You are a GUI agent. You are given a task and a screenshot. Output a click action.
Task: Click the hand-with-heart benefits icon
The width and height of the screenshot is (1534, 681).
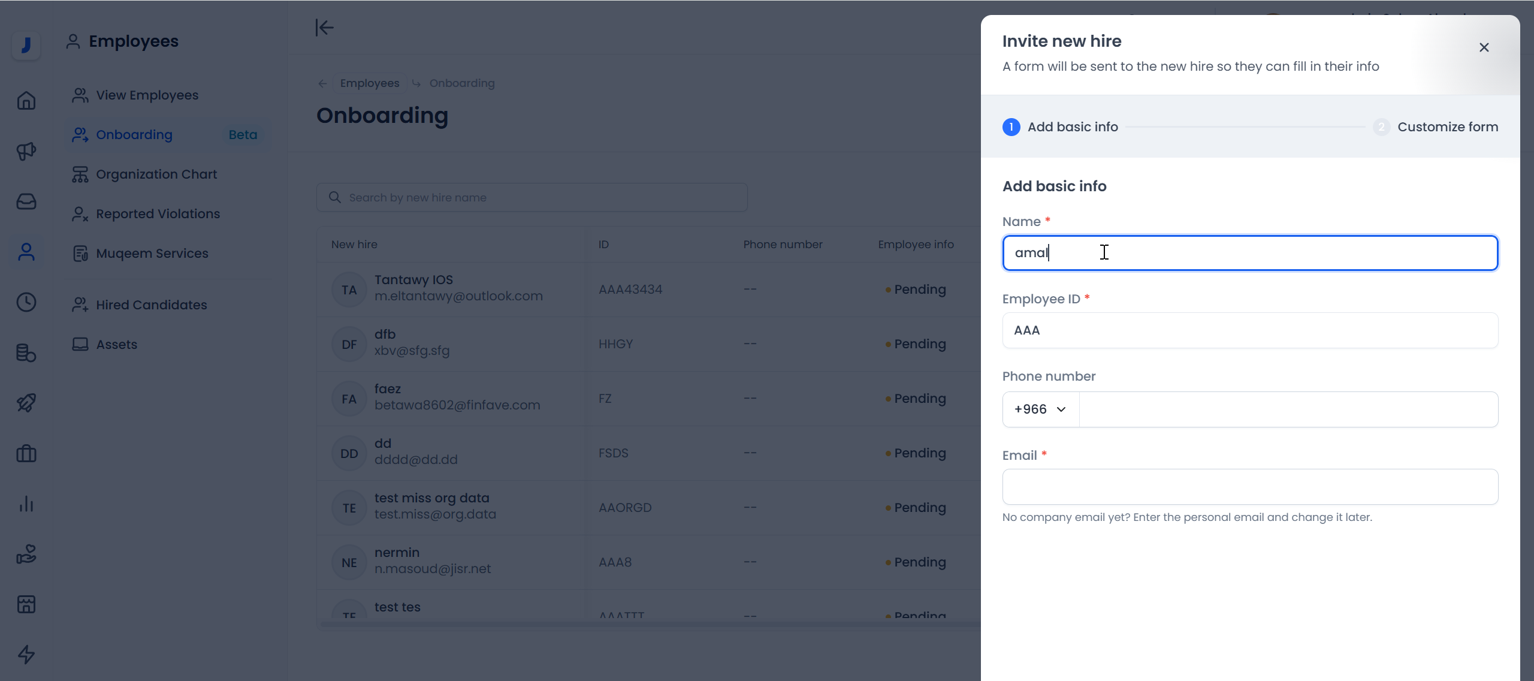pyautogui.click(x=26, y=554)
